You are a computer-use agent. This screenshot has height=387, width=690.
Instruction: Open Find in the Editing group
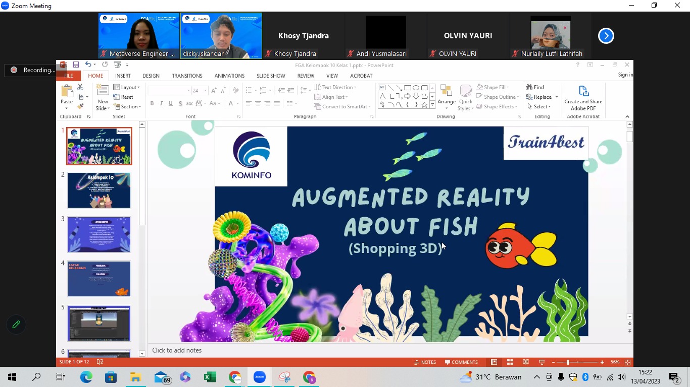click(537, 87)
